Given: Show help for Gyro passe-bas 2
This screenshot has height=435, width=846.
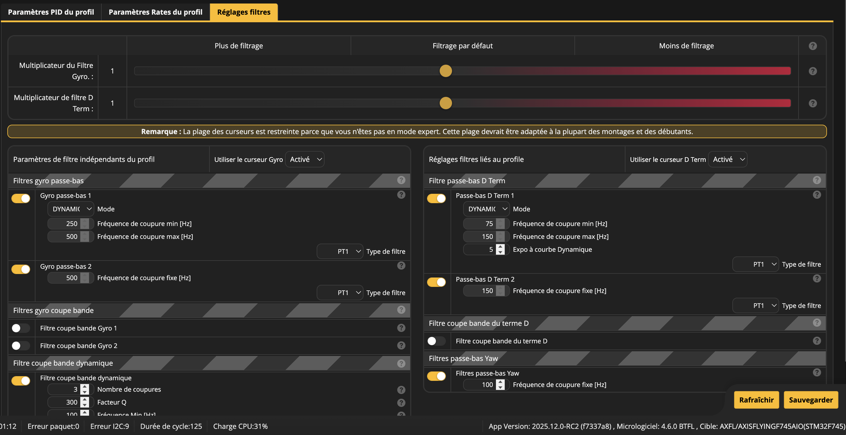Looking at the screenshot, I should pyautogui.click(x=401, y=265).
